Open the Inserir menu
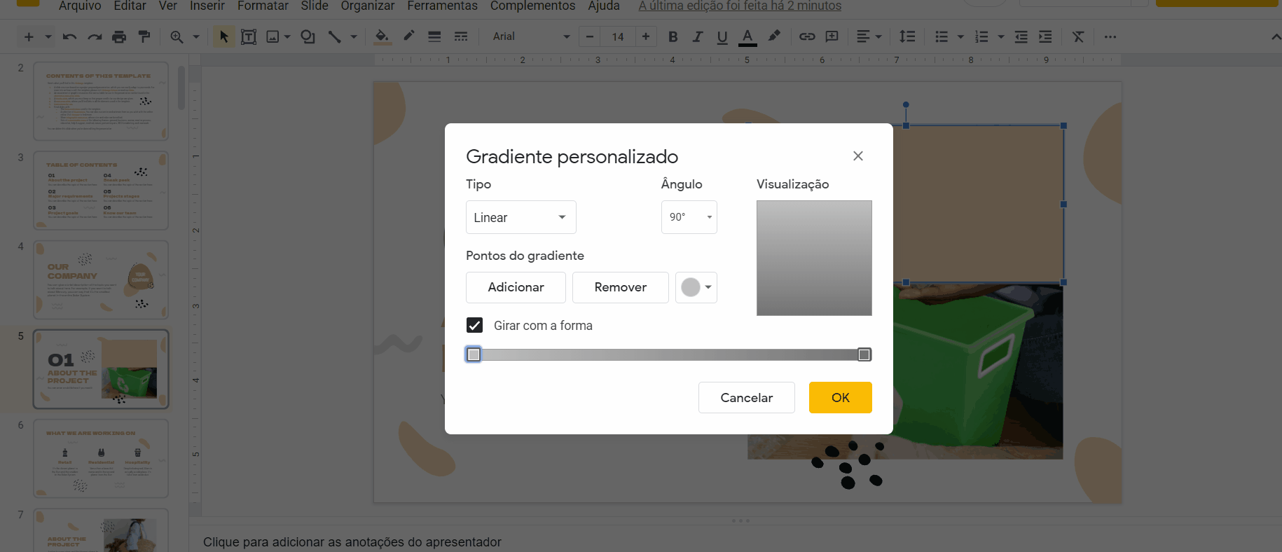This screenshot has height=552, width=1282. [x=207, y=6]
